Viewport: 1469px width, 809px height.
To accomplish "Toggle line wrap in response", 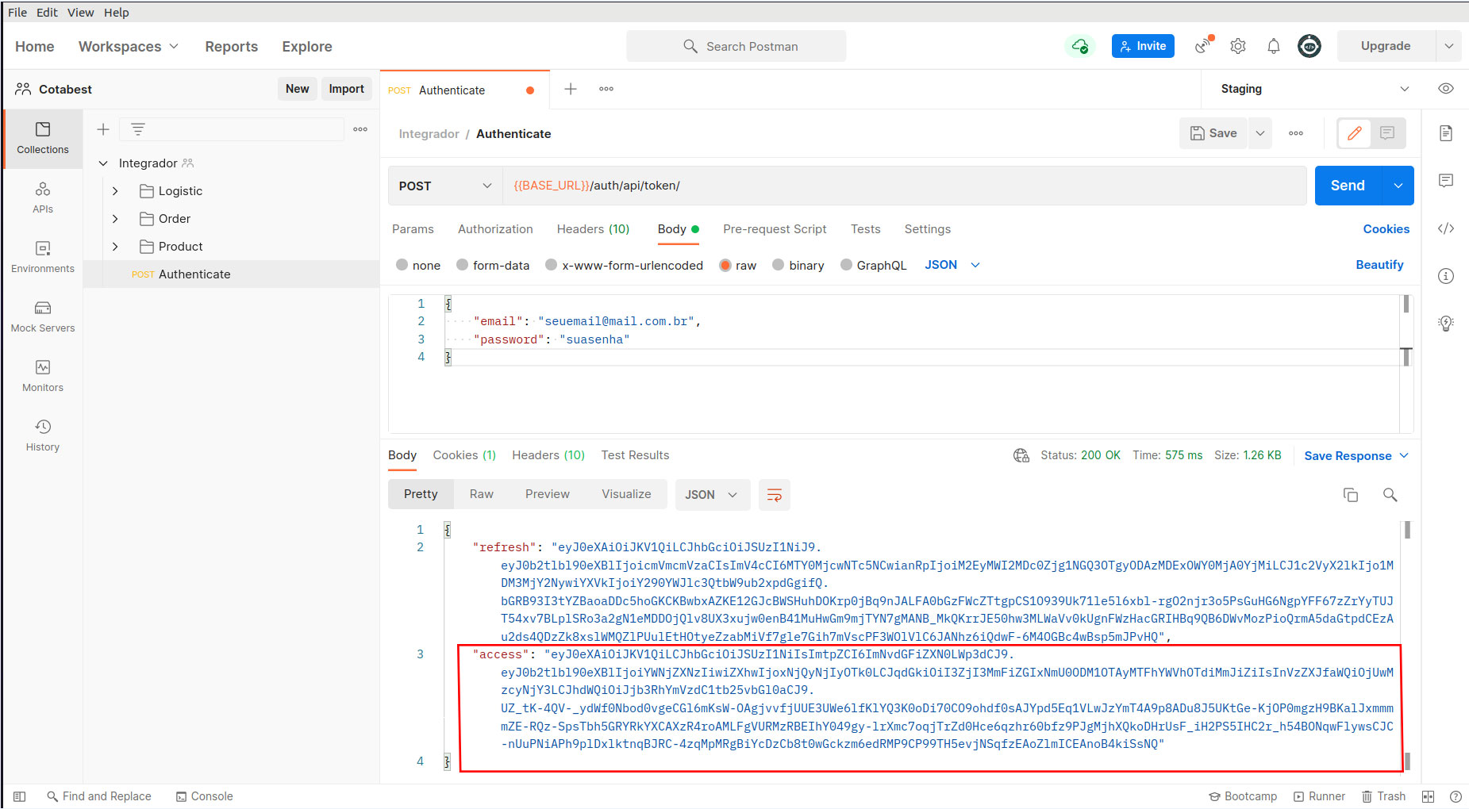I will pyautogui.click(x=775, y=495).
